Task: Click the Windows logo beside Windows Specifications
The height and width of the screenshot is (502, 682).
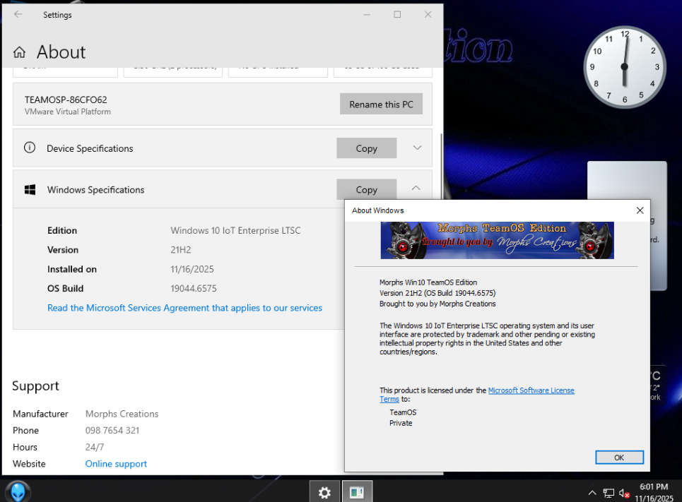Action: [x=30, y=190]
